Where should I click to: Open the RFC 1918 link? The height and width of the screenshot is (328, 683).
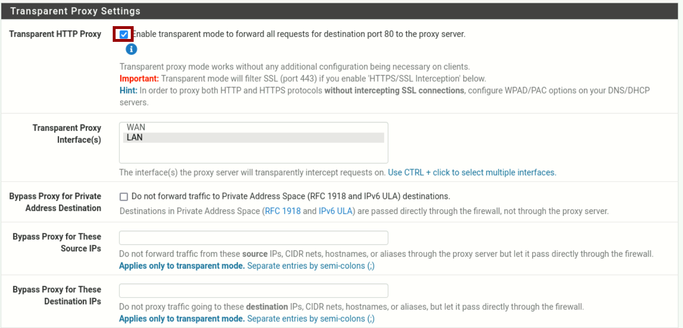283,211
